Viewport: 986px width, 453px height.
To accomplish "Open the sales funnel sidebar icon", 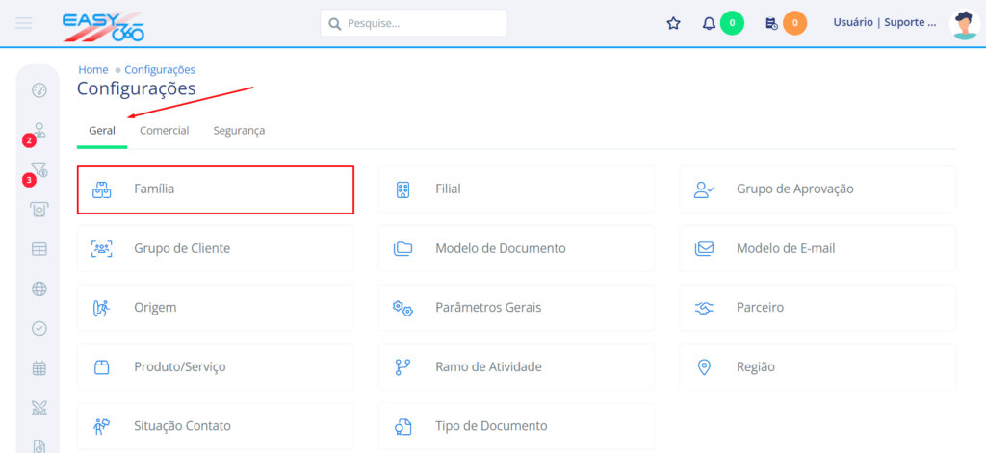I will pos(39,169).
